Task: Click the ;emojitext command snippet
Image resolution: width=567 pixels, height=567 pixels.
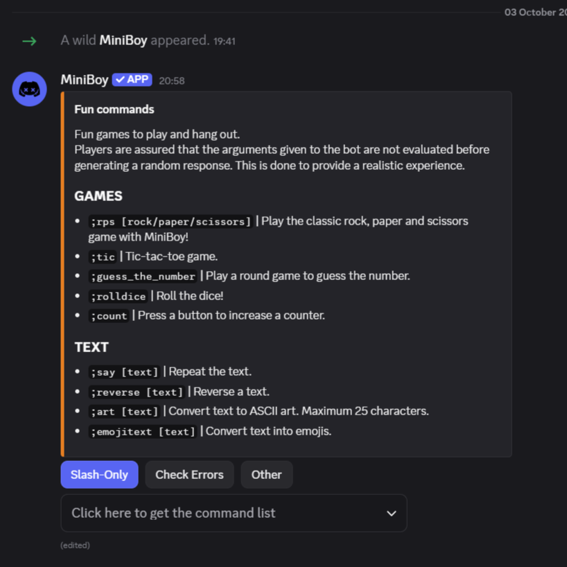Action: pos(143,432)
